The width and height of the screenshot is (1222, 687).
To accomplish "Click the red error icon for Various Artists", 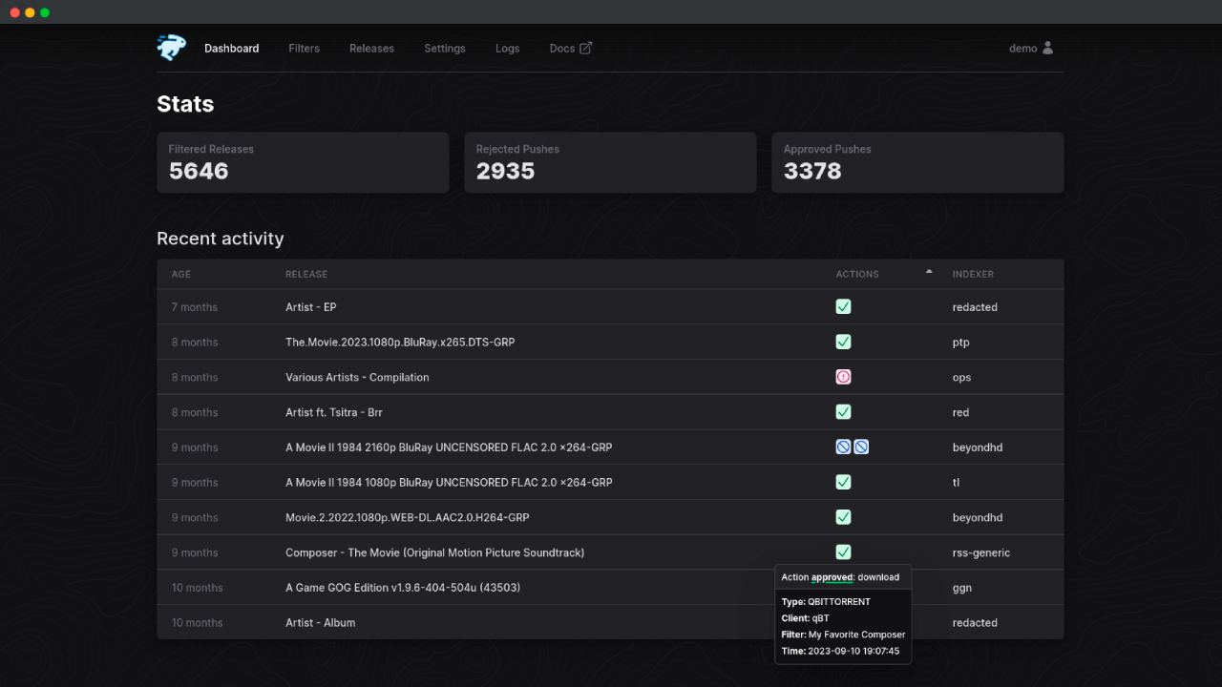I will 843,377.
